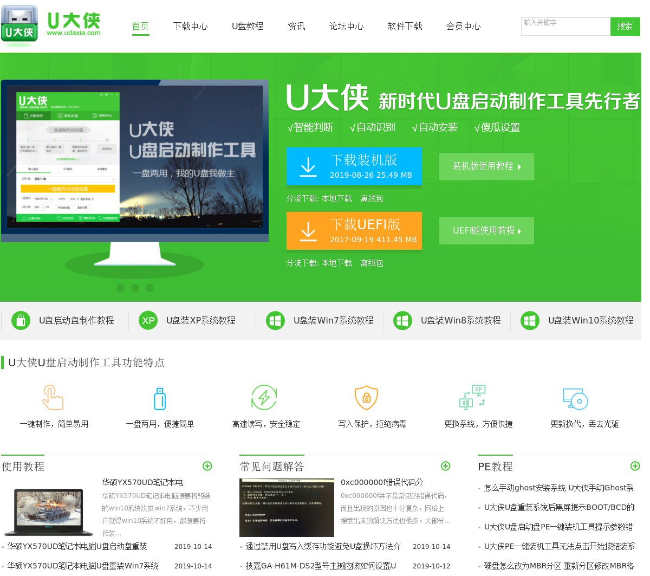Click download arrow icon on 下载装机版
The height and width of the screenshot is (576, 650).
click(x=308, y=167)
